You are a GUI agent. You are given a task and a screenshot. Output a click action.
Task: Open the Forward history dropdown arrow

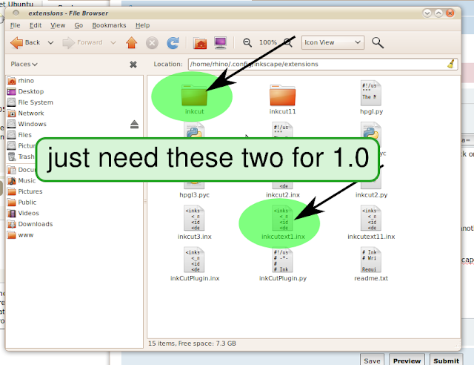click(x=113, y=43)
